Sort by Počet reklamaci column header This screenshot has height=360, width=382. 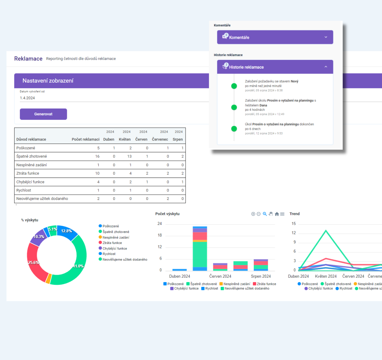pos(85,139)
